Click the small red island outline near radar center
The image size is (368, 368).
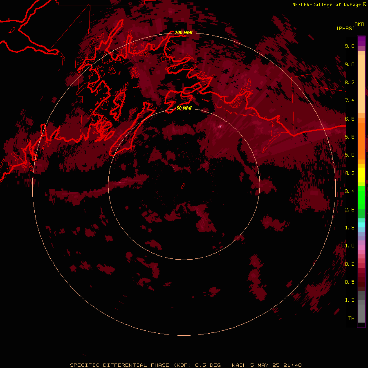coord(183,186)
